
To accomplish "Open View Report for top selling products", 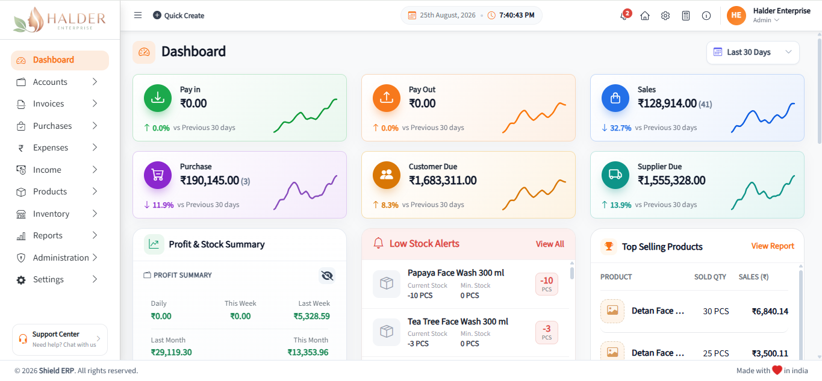I will pos(773,246).
